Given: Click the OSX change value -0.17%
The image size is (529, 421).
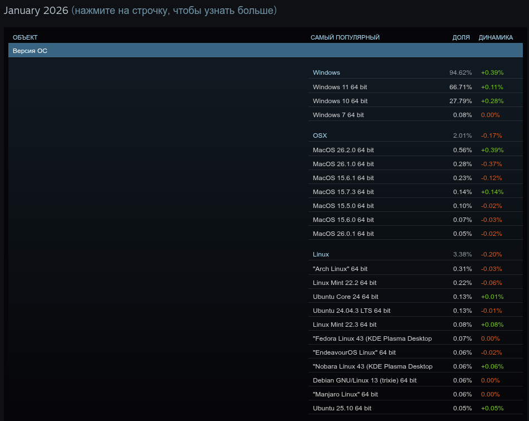Looking at the screenshot, I should (x=492, y=136).
